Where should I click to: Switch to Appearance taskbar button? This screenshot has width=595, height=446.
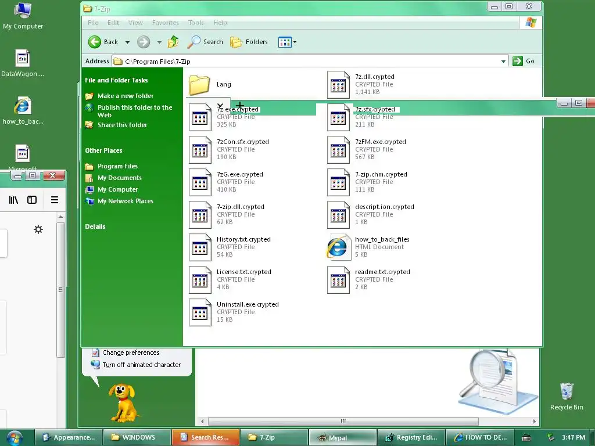pyautogui.click(x=69, y=437)
